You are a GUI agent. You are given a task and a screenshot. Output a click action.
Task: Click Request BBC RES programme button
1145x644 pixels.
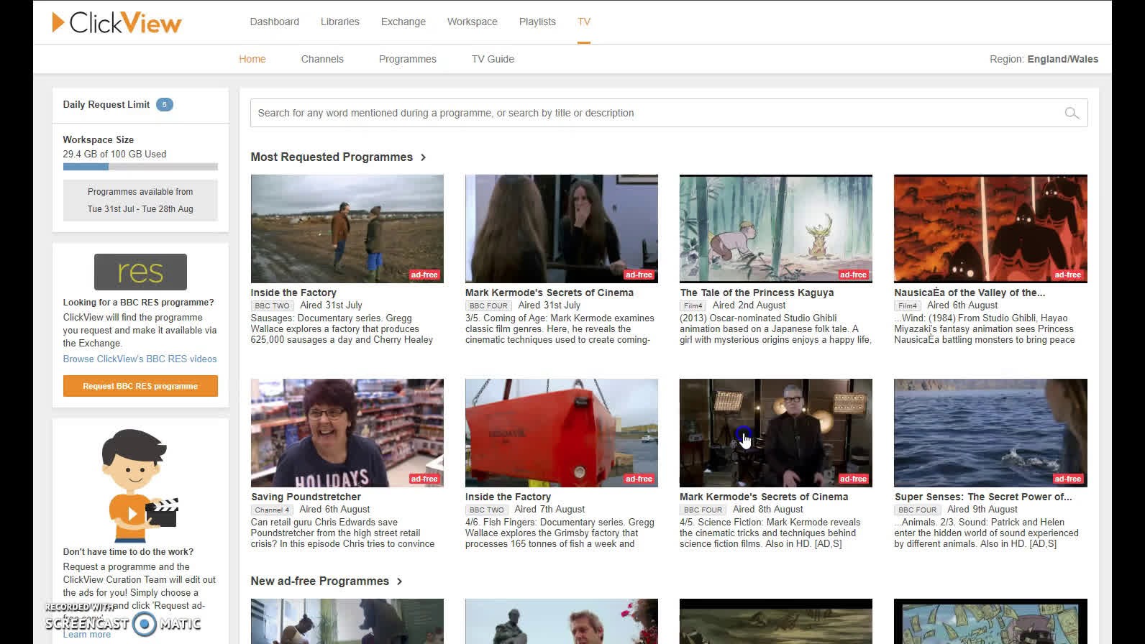[x=140, y=386]
